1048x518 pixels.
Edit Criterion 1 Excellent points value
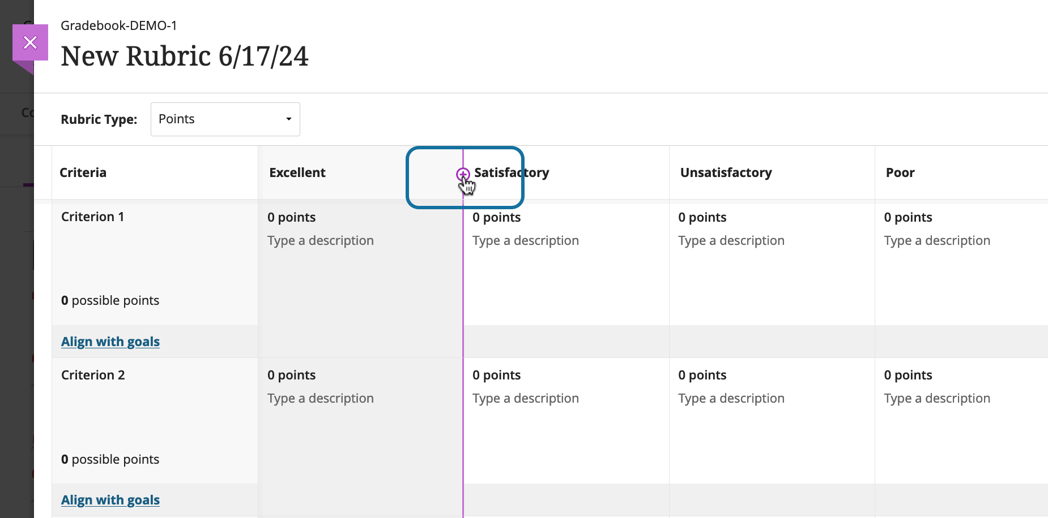point(291,218)
